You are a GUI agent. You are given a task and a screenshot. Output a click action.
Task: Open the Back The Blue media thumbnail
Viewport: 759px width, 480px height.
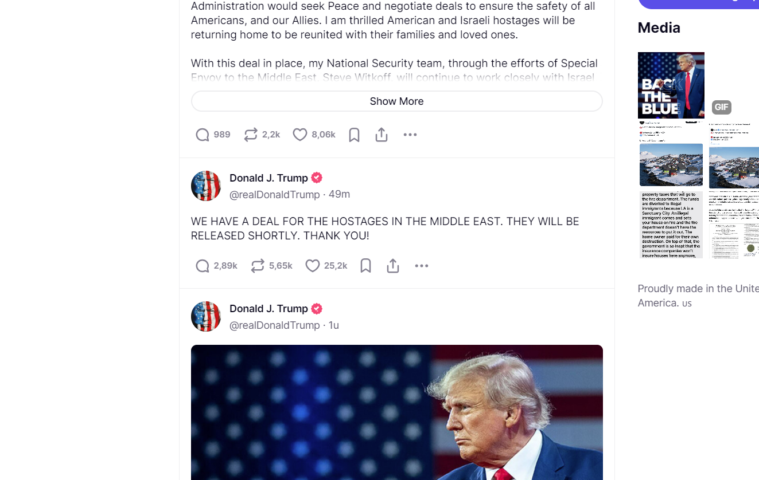(x=671, y=85)
